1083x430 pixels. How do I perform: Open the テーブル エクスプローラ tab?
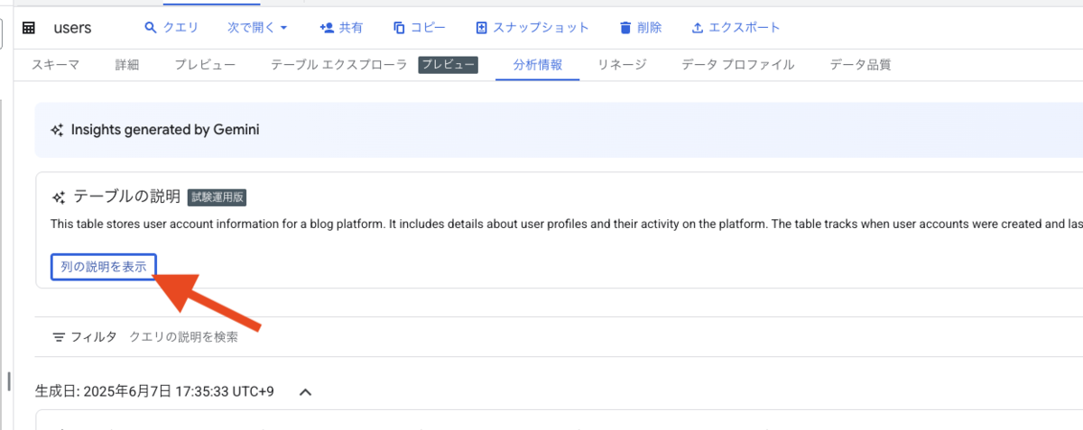tap(339, 64)
